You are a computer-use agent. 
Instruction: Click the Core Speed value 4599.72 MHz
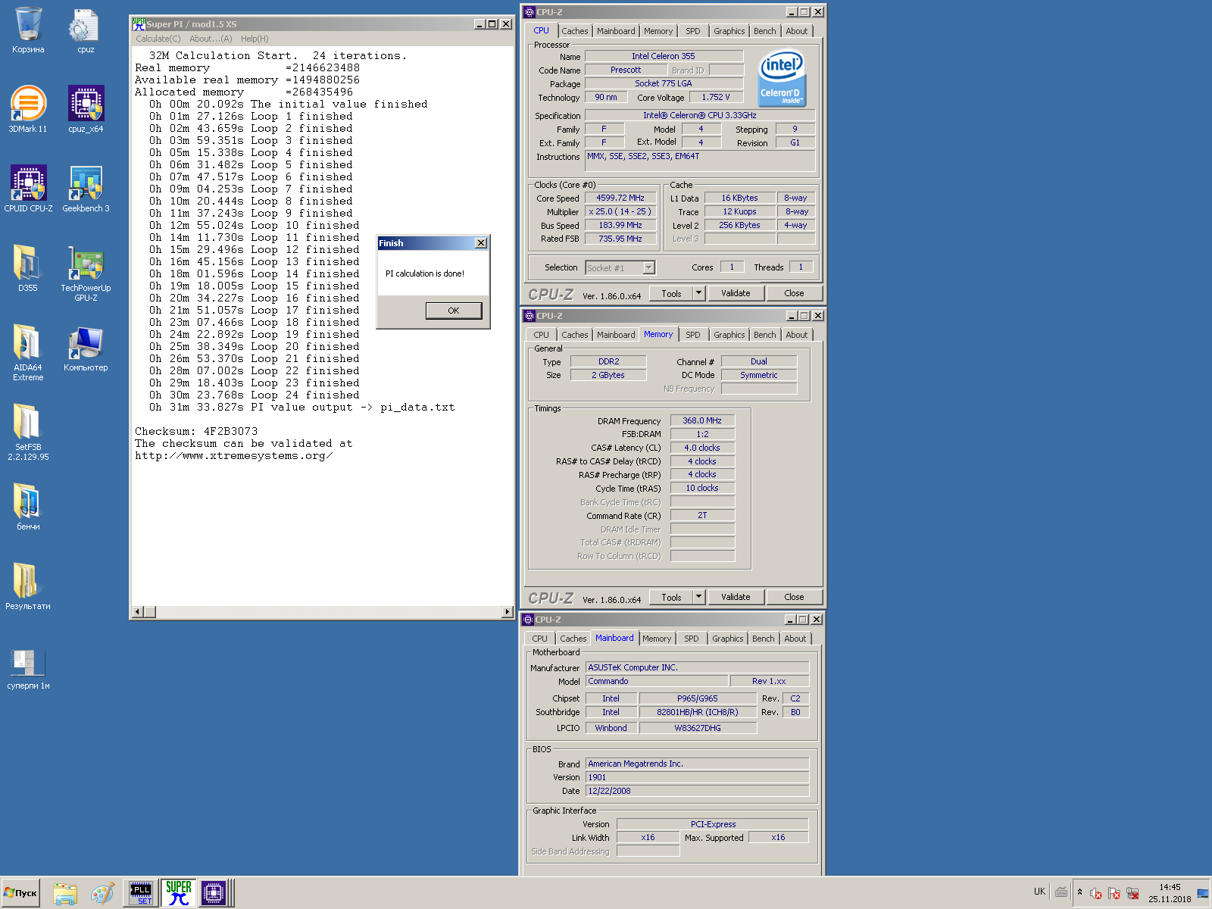[620, 198]
